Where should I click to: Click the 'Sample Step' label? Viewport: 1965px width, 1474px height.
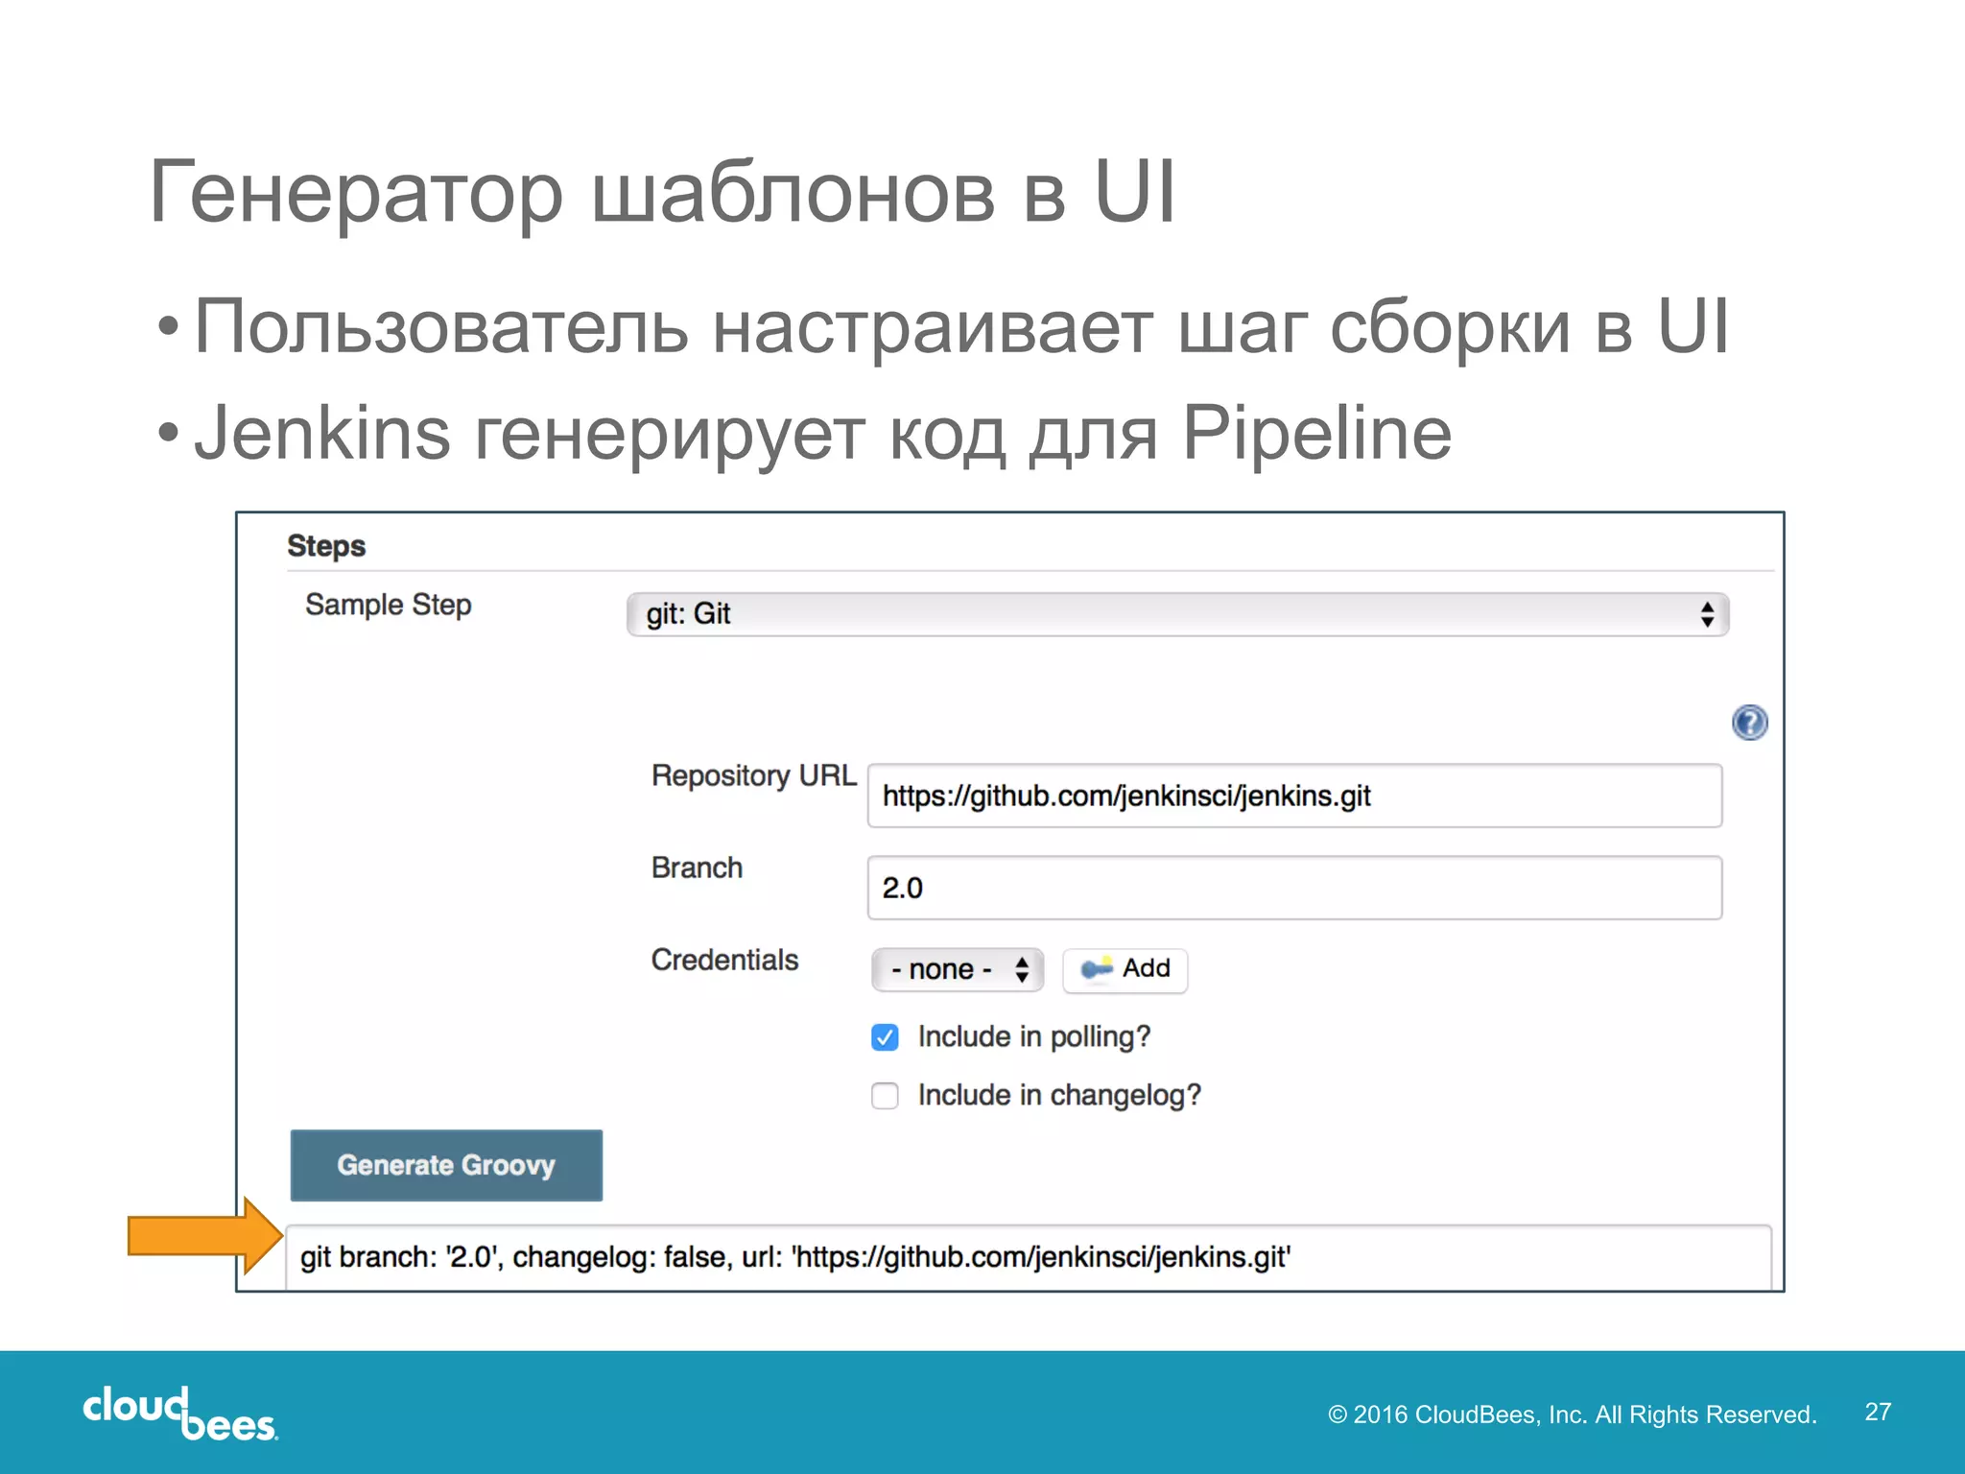pyautogui.click(x=389, y=606)
